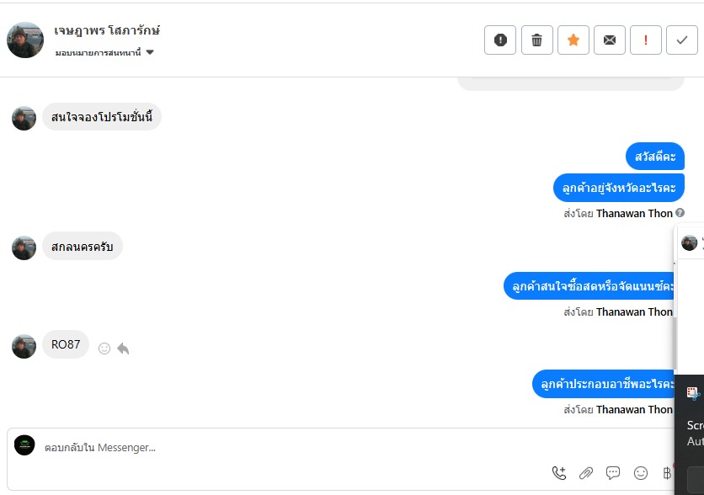Mark conversation unread with envelope icon
This screenshot has height=495, width=704.
610,40
